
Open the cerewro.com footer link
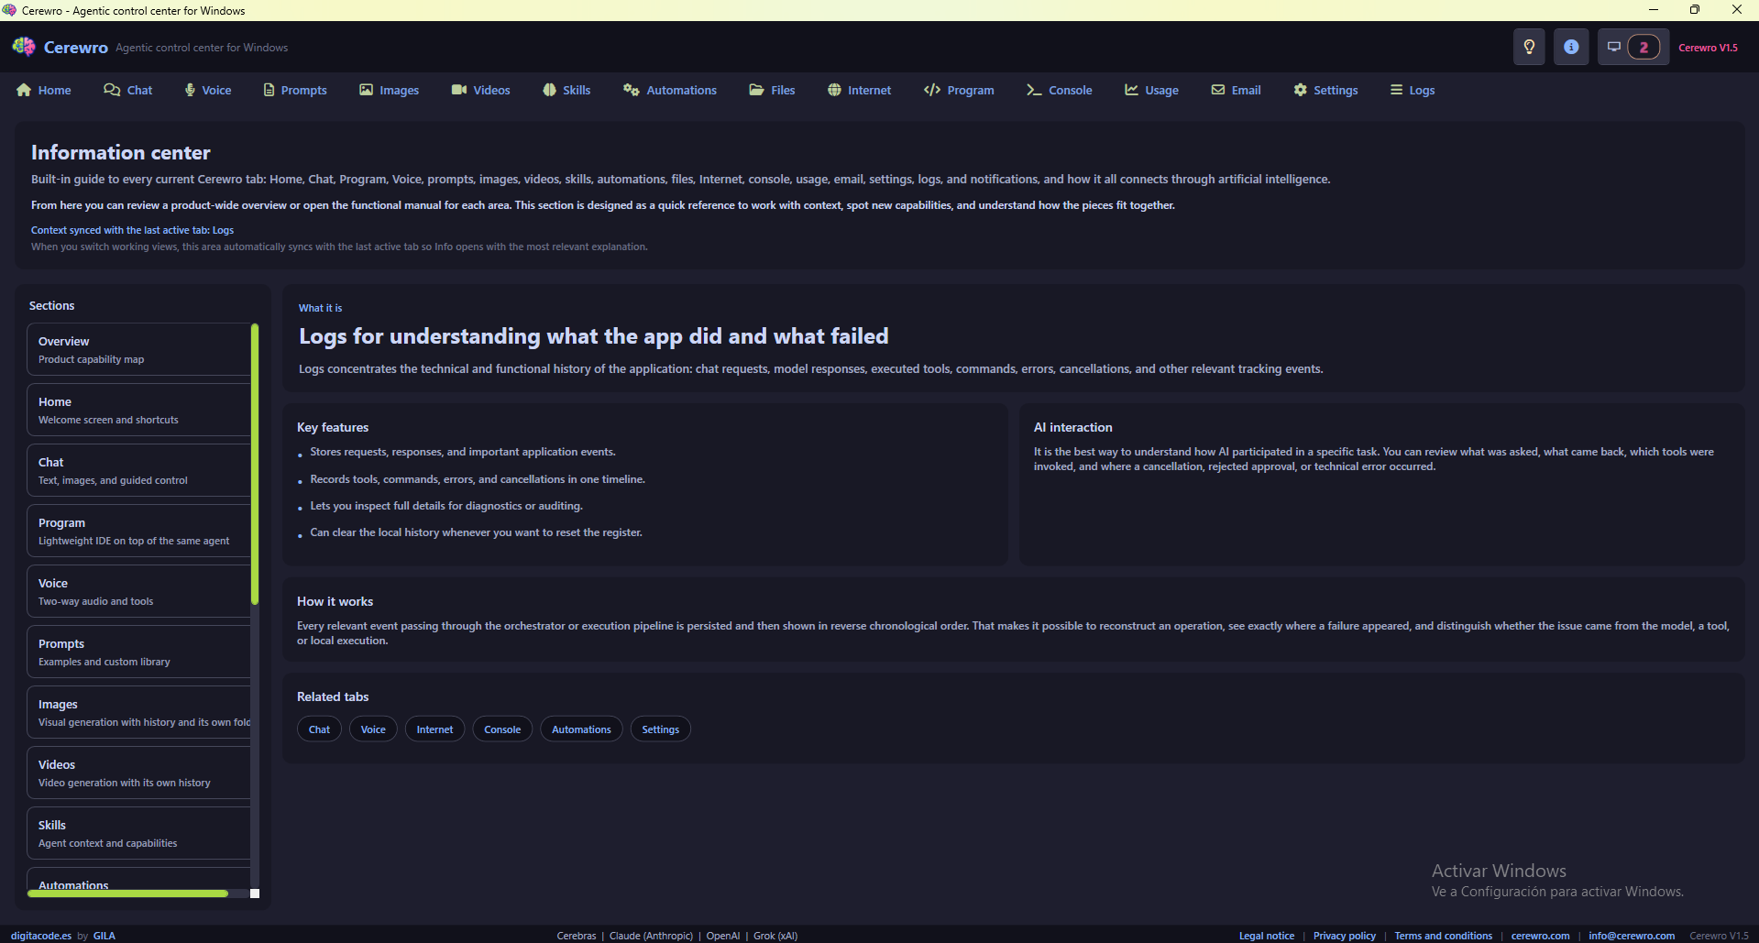point(1540,936)
